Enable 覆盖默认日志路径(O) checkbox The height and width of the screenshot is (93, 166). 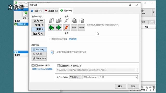click(x=61, y=66)
